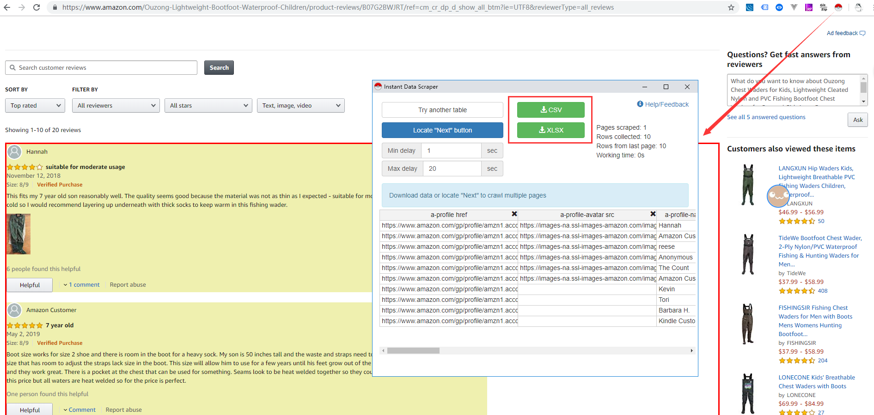Click Hannah's profile avatar icon
Image resolution: width=874 pixels, height=415 pixels.
tap(15, 151)
